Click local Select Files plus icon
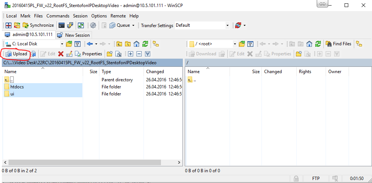This screenshot has width=372, height=183. pos(131,54)
